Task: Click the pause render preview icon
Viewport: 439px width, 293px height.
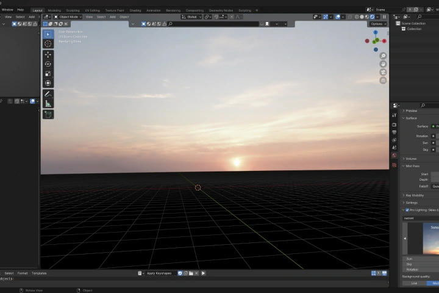Action: click(x=384, y=17)
